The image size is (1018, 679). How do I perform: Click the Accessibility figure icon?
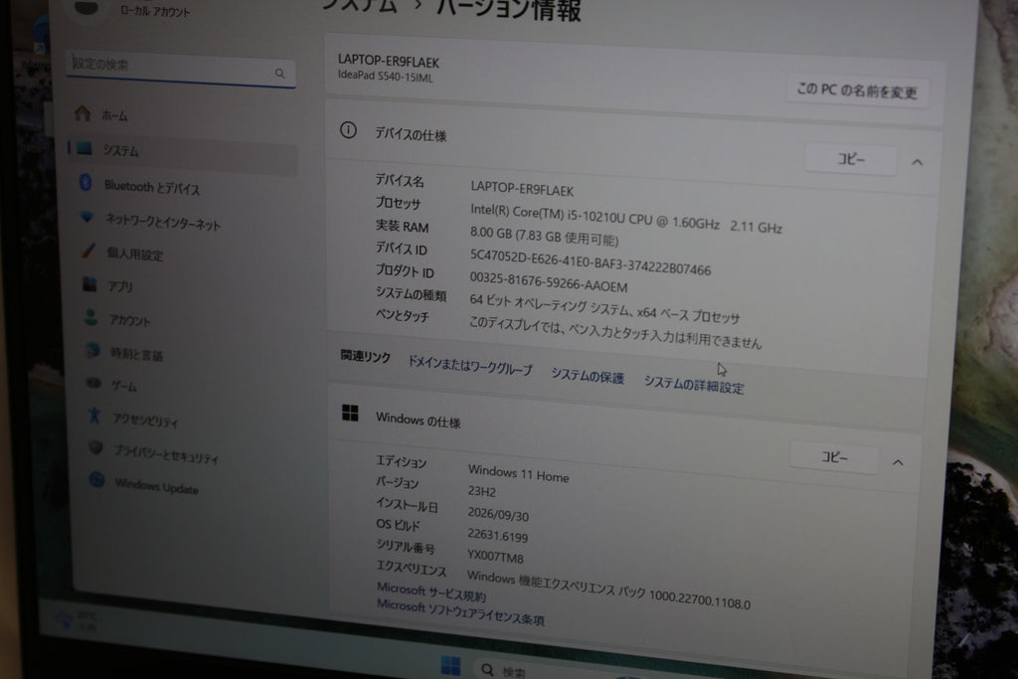tap(94, 416)
